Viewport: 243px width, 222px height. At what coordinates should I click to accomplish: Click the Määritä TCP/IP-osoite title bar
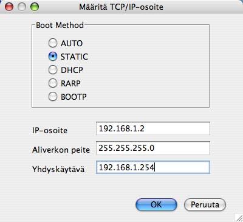click(121, 7)
